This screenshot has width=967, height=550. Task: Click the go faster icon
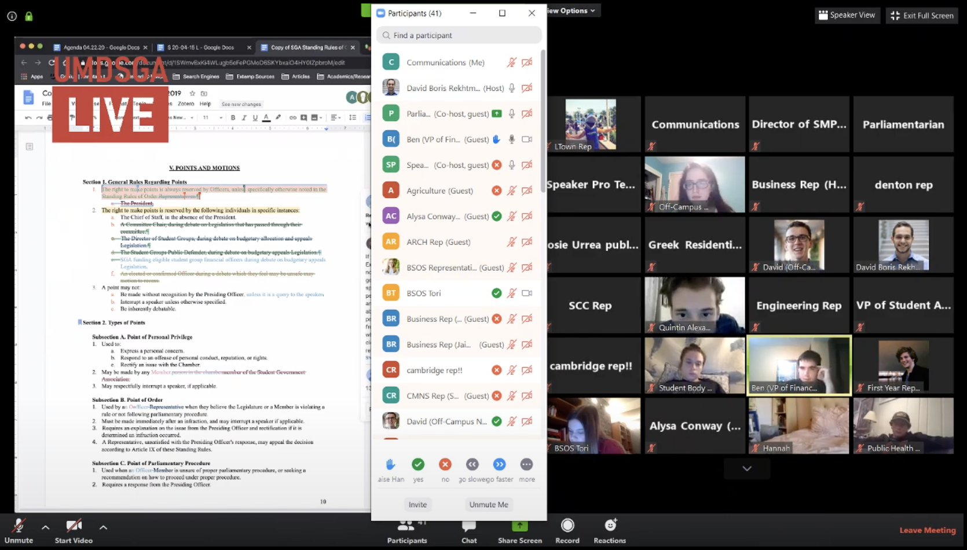tap(499, 464)
